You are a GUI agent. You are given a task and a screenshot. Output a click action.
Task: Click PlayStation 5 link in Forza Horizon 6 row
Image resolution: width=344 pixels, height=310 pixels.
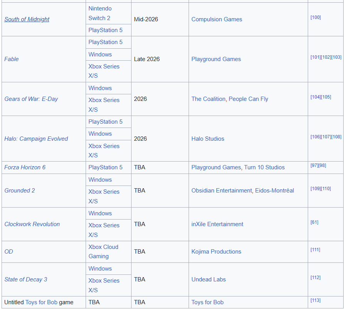[x=105, y=167]
